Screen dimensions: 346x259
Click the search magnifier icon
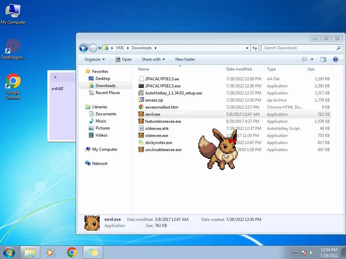coord(339,48)
